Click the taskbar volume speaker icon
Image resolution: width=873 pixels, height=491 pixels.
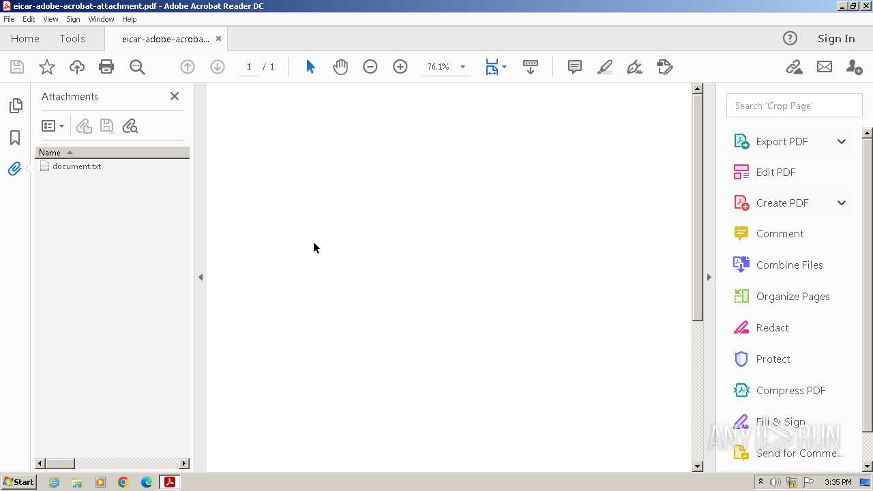pyautogui.click(x=775, y=482)
